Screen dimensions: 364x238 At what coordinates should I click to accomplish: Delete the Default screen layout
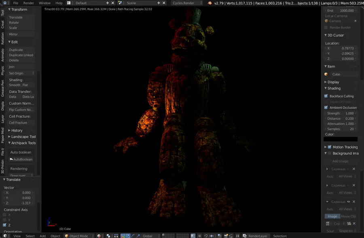(113, 3)
